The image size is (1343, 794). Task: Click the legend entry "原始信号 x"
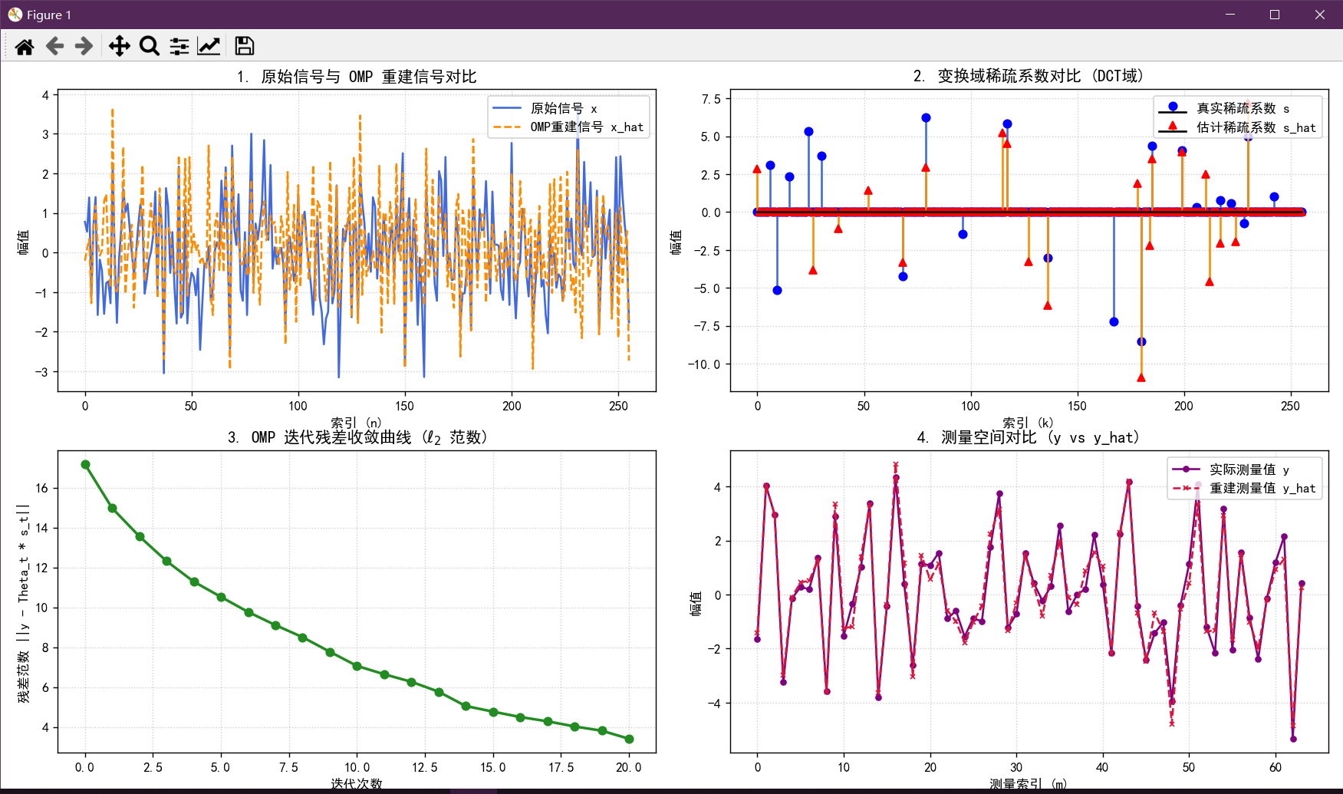564,108
